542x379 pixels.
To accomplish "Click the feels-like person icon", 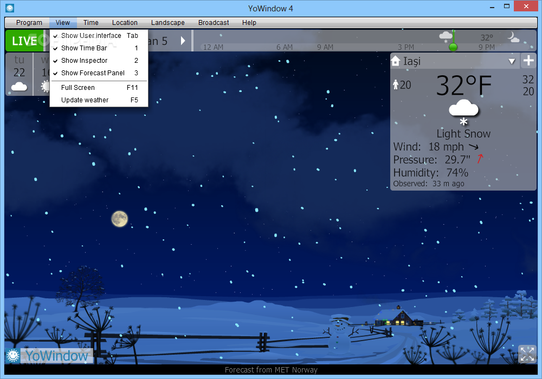I will click(396, 84).
